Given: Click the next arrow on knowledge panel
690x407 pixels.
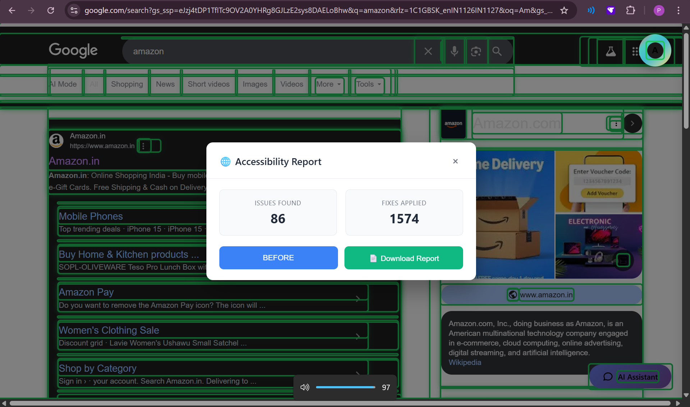Looking at the screenshot, I should pos(632,123).
